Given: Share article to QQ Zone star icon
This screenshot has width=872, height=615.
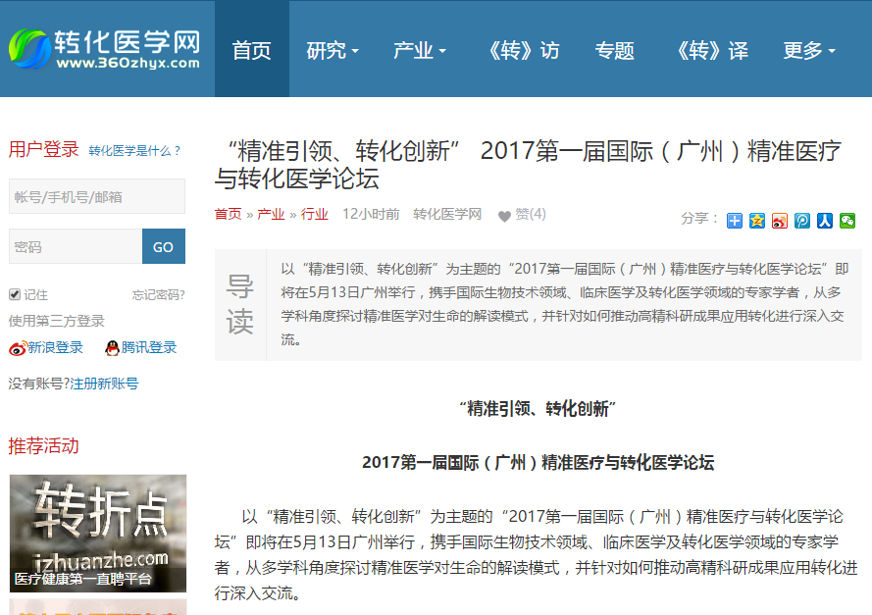Looking at the screenshot, I should (757, 221).
